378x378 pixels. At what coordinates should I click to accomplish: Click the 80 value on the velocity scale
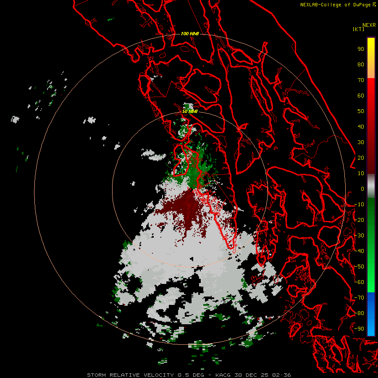pyautogui.click(x=361, y=65)
